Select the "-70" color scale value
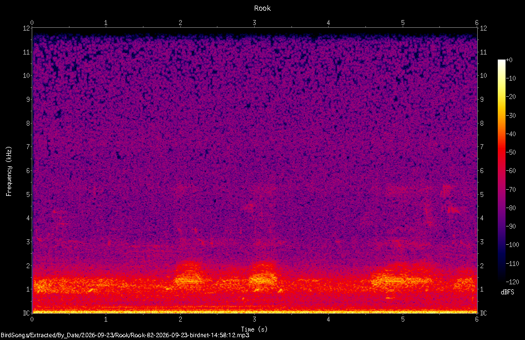Viewport: 525px width, 340px height. pos(511,190)
